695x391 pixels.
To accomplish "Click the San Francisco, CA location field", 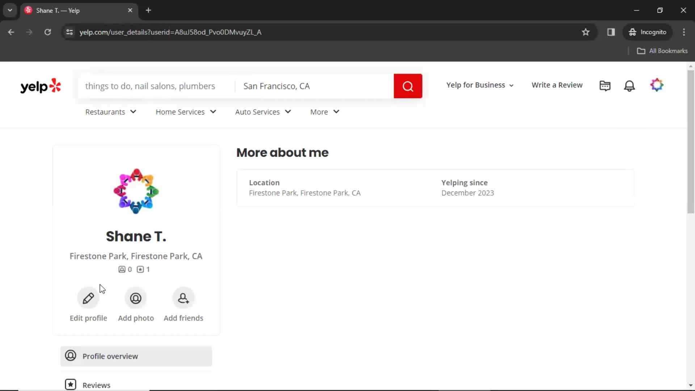I will tap(314, 86).
